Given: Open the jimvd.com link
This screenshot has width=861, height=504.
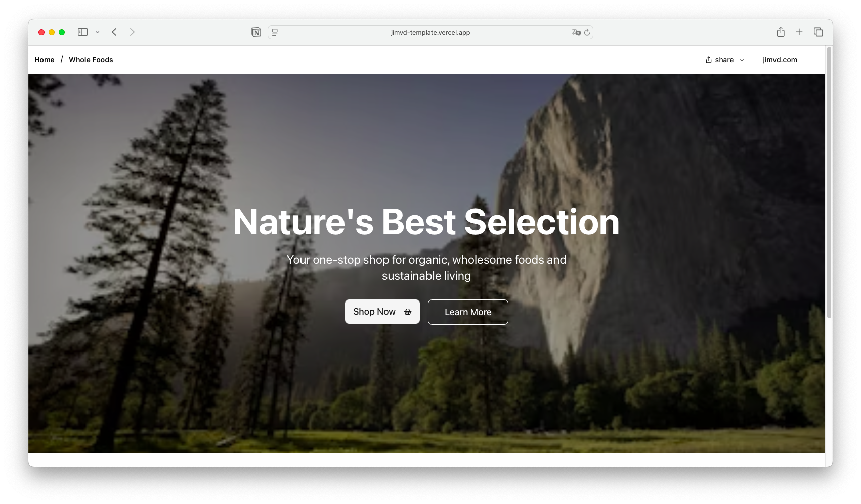Looking at the screenshot, I should pyautogui.click(x=780, y=60).
